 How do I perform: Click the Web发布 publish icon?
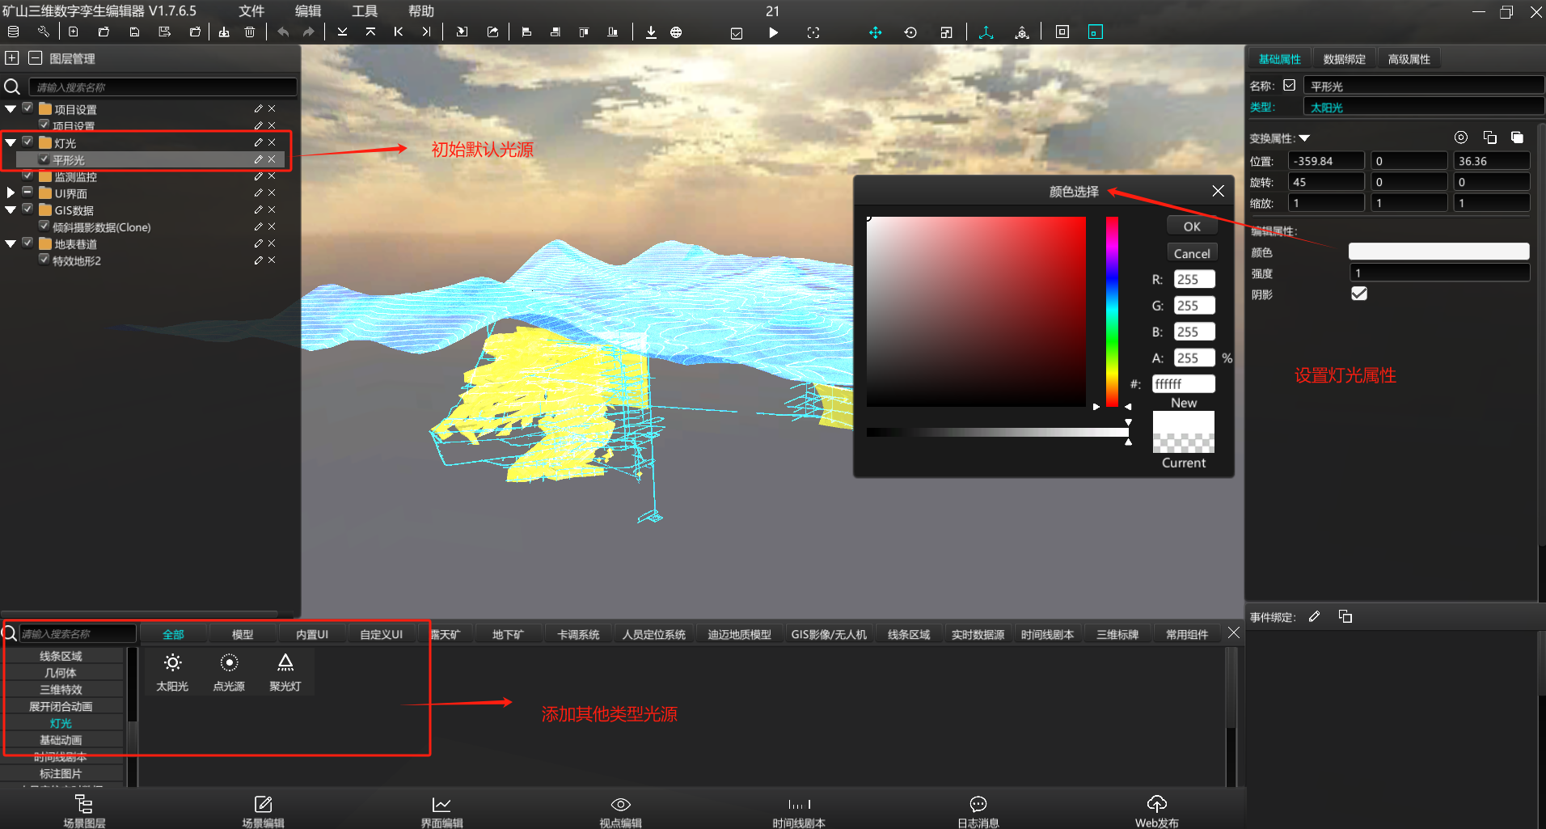(1157, 810)
